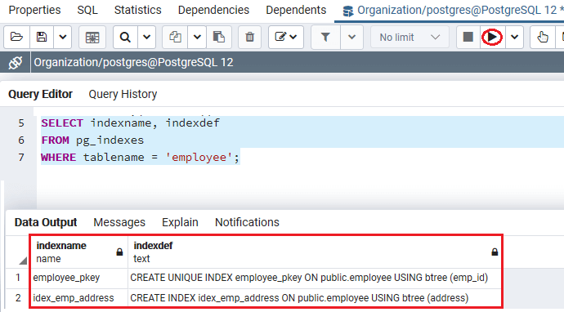564x312 pixels.
Task: Switch to SQL tab
Action: coord(87,10)
